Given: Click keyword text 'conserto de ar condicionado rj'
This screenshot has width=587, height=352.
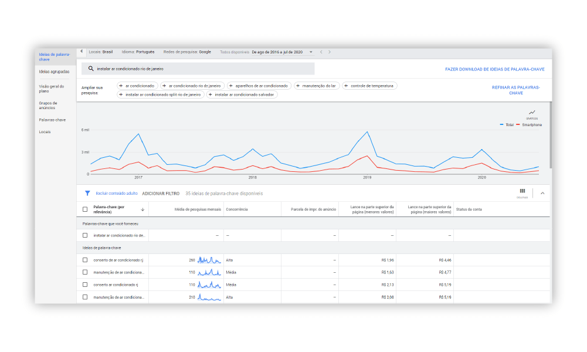Looking at the screenshot, I should (x=118, y=260).
